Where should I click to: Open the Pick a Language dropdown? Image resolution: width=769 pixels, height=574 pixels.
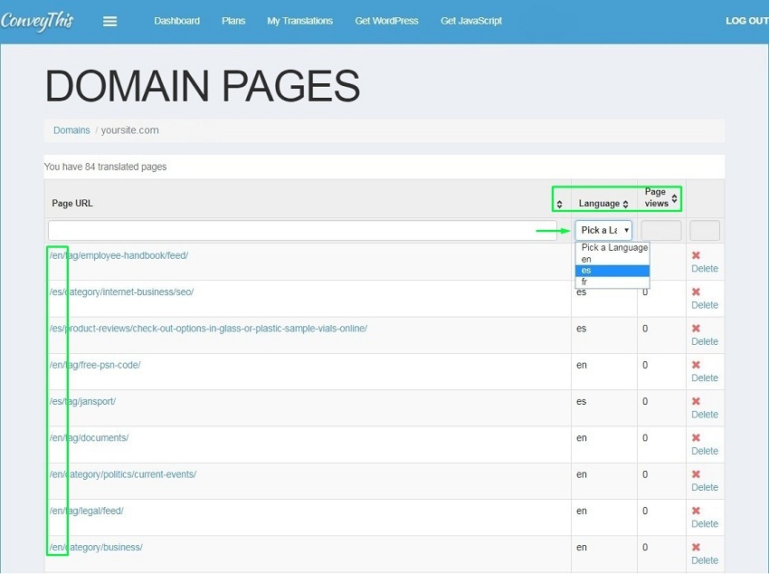(x=603, y=230)
